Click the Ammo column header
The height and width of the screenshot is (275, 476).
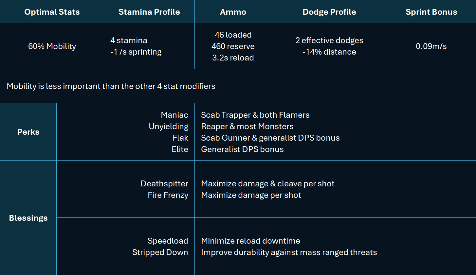coord(233,12)
